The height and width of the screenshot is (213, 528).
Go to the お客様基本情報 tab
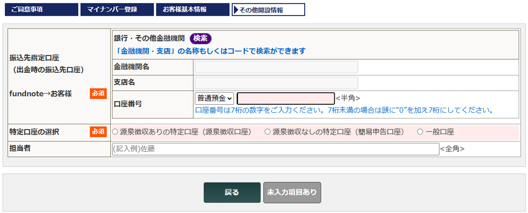coord(192,9)
